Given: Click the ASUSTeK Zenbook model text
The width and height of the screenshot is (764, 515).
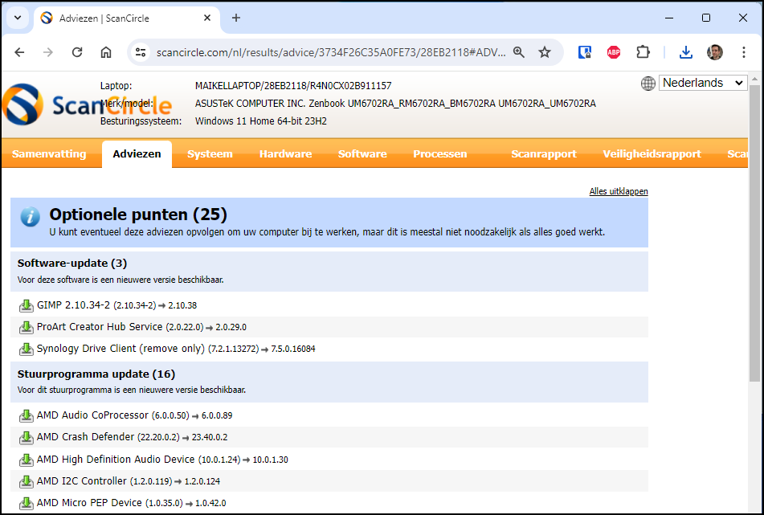Looking at the screenshot, I should click(x=395, y=104).
